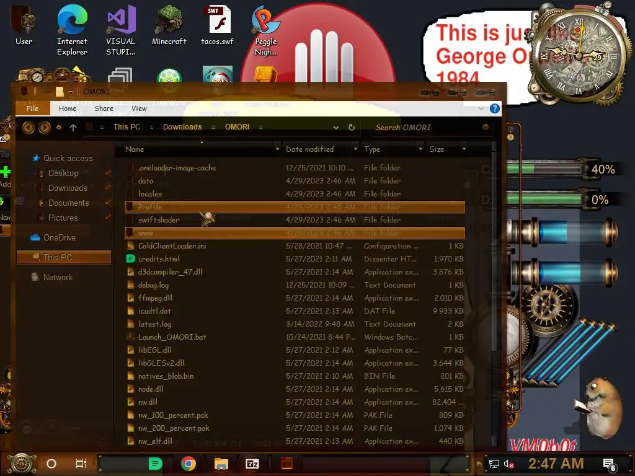Select the .oneloader-image-cache folder
Screen dimensions: 635x476
tap(177, 168)
